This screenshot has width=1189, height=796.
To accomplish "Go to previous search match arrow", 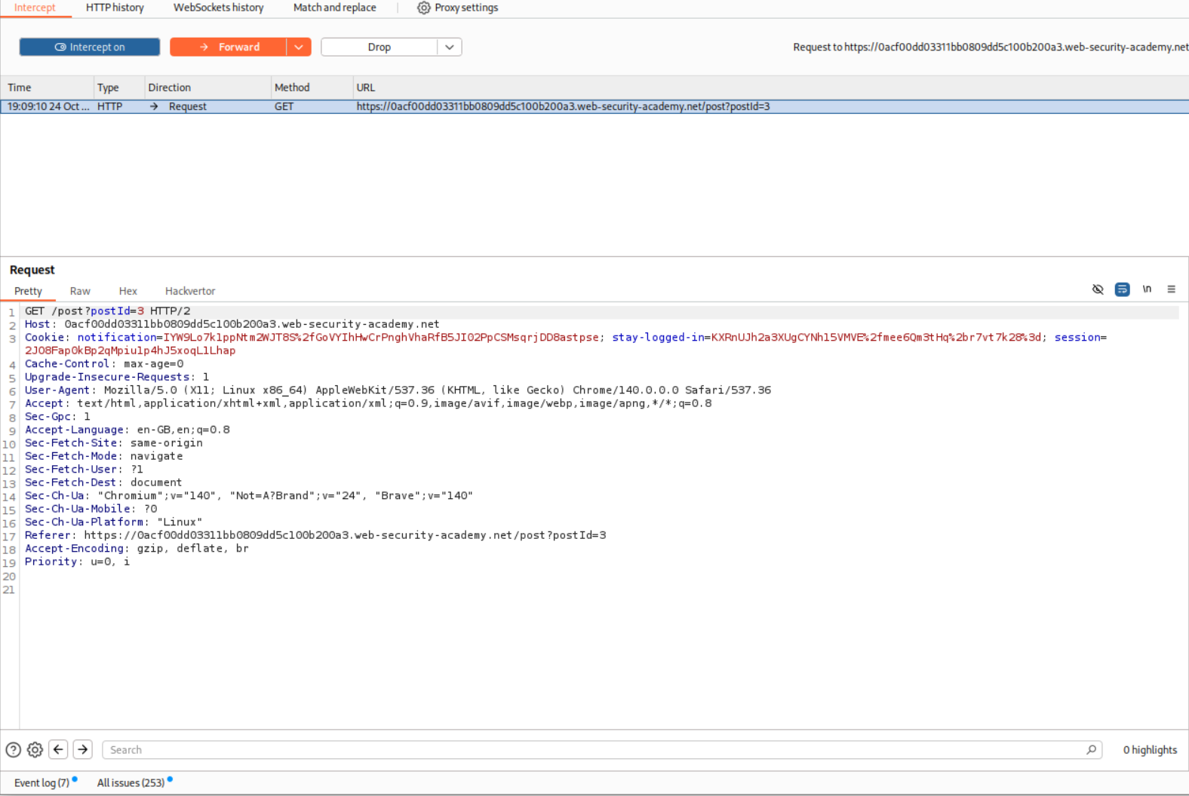I will [58, 750].
